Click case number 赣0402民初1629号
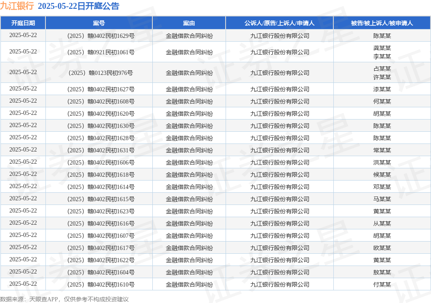The width and height of the screenshot is (431, 303). 111,36
